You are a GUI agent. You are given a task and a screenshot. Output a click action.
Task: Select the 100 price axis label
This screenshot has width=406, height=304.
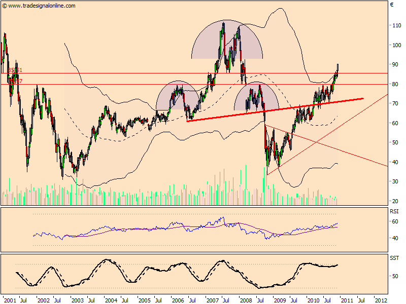pyautogui.click(x=397, y=45)
